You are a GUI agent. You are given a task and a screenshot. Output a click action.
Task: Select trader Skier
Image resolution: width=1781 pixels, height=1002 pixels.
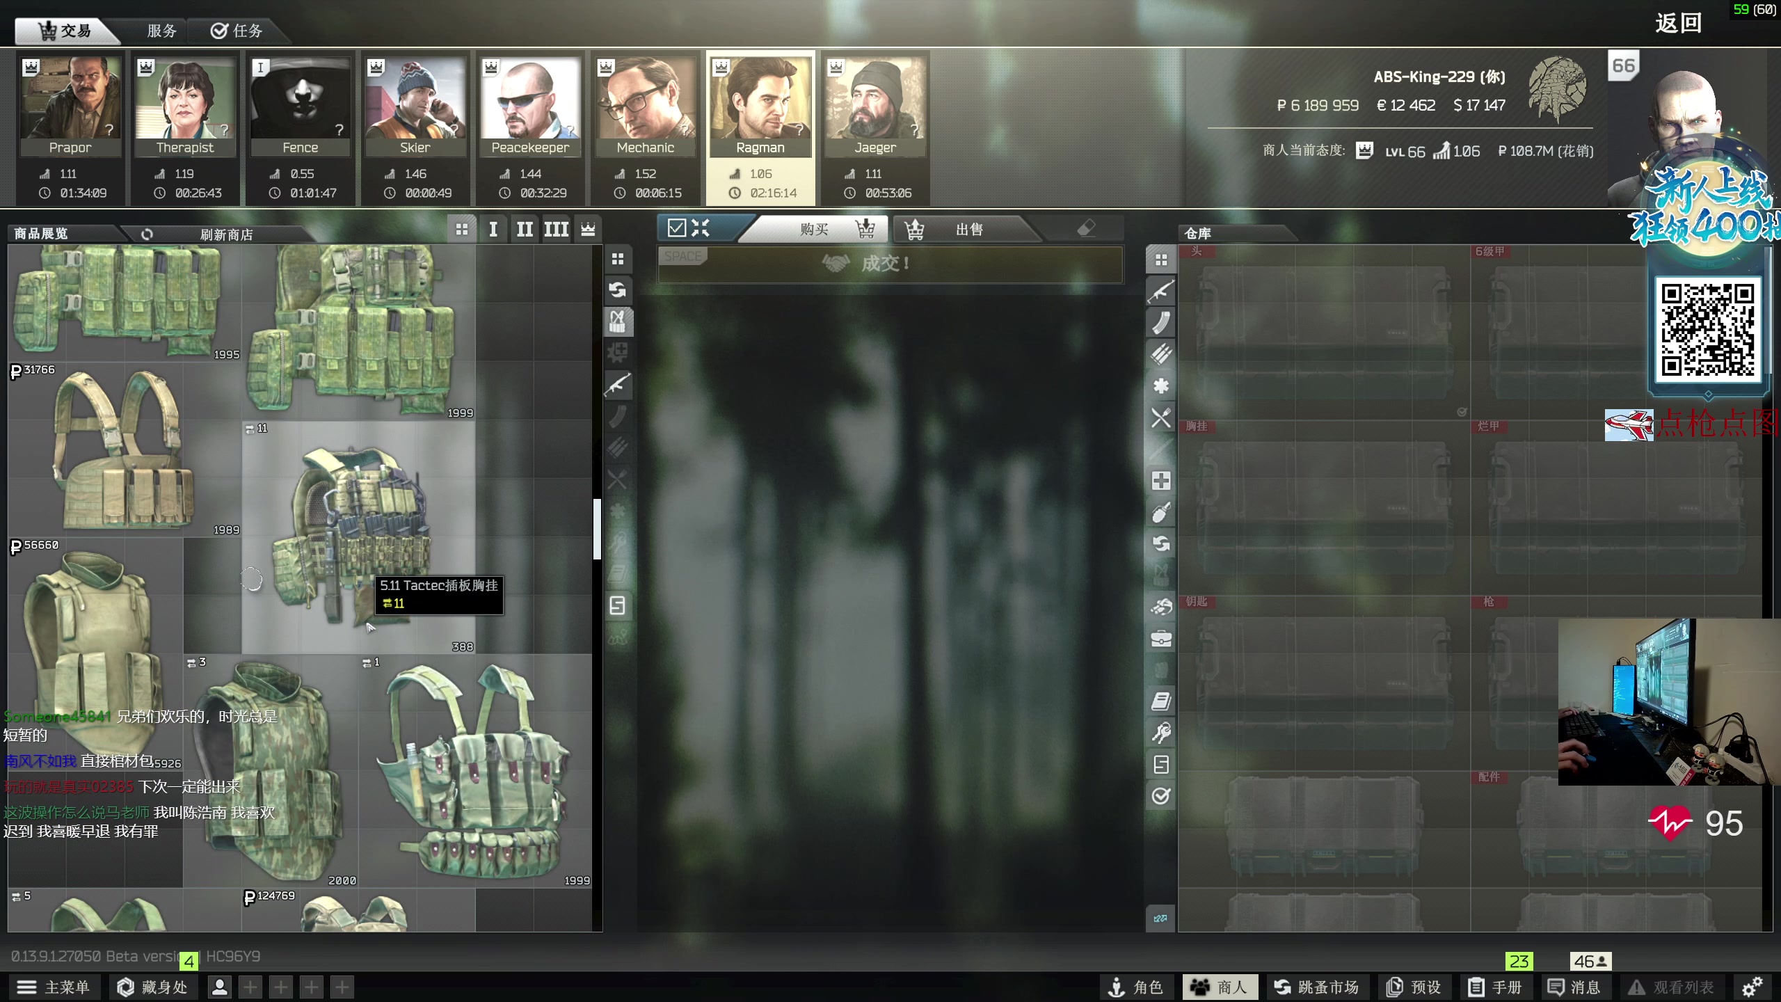(415, 129)
